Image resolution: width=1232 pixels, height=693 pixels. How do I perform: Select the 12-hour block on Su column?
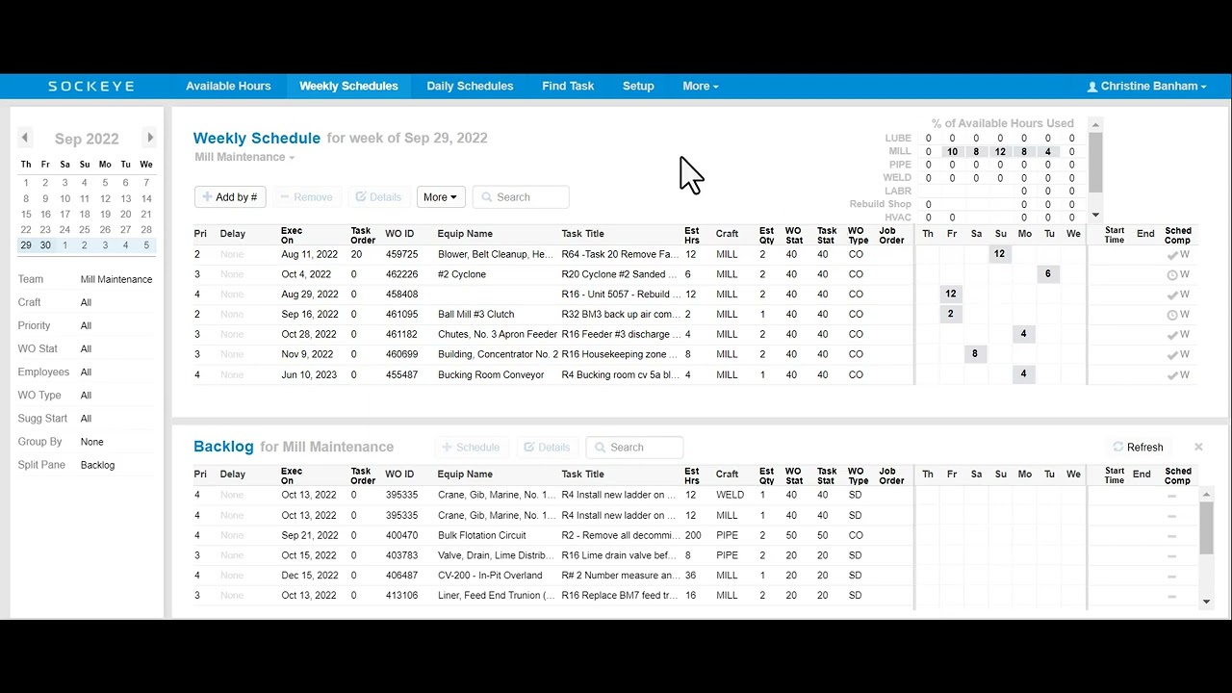pos(1000,254)
